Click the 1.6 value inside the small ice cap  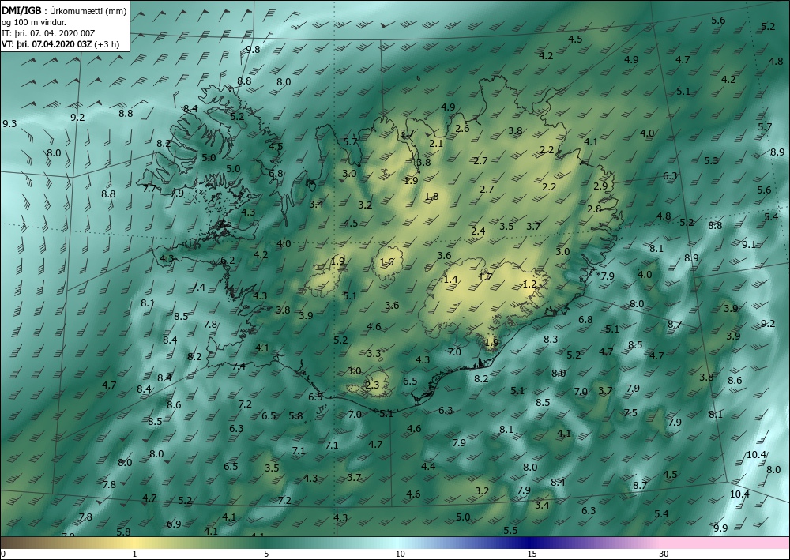(x=386, y=262)
